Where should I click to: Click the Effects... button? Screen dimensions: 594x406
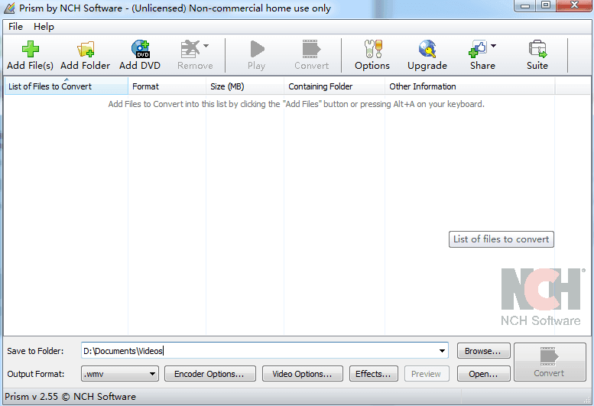click(x=374, y=374)
